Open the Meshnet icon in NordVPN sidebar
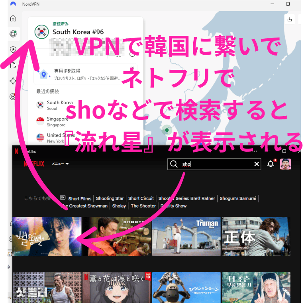The image size is (308, 303). point(13,81)
